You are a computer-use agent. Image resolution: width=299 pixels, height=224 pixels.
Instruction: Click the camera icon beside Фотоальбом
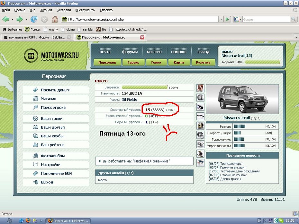pos(35,156)
